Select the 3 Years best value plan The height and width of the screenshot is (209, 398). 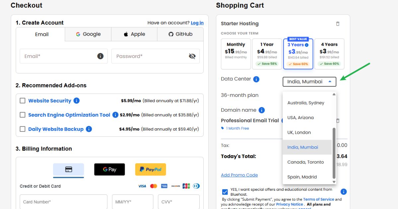[298, 54]
